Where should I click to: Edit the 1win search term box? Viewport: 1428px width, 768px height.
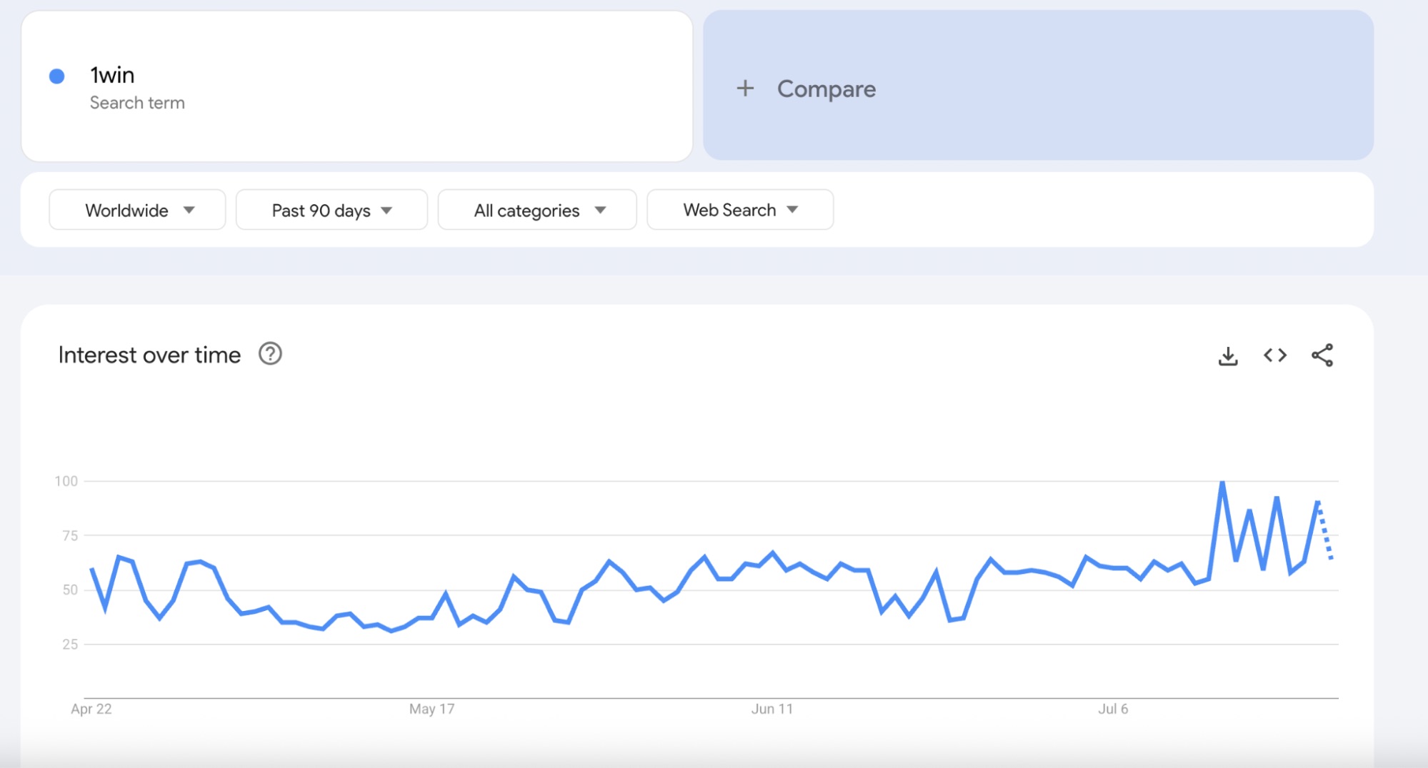pos(357,86)
